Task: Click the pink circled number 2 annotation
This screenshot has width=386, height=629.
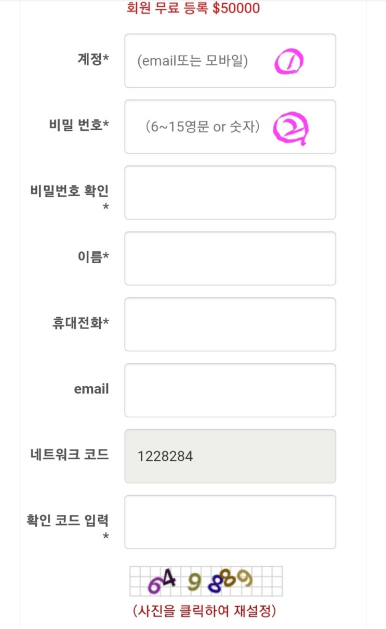Action: coord(291,129)
